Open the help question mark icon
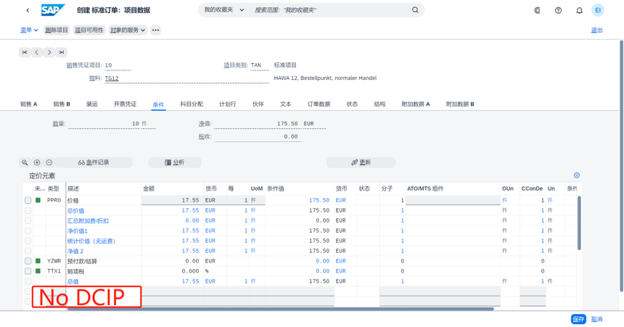Viewport: 624px width, 327px height. [558, 10]
